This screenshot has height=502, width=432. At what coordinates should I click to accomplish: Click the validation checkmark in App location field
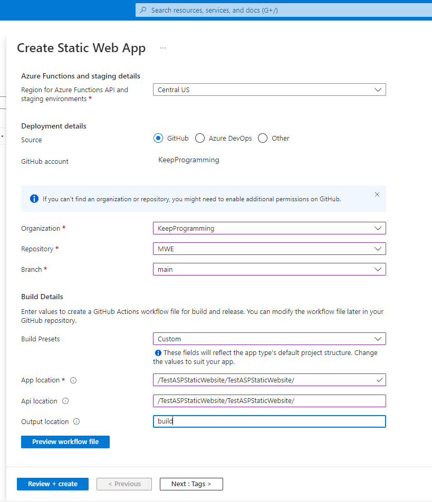coord(379,380)
